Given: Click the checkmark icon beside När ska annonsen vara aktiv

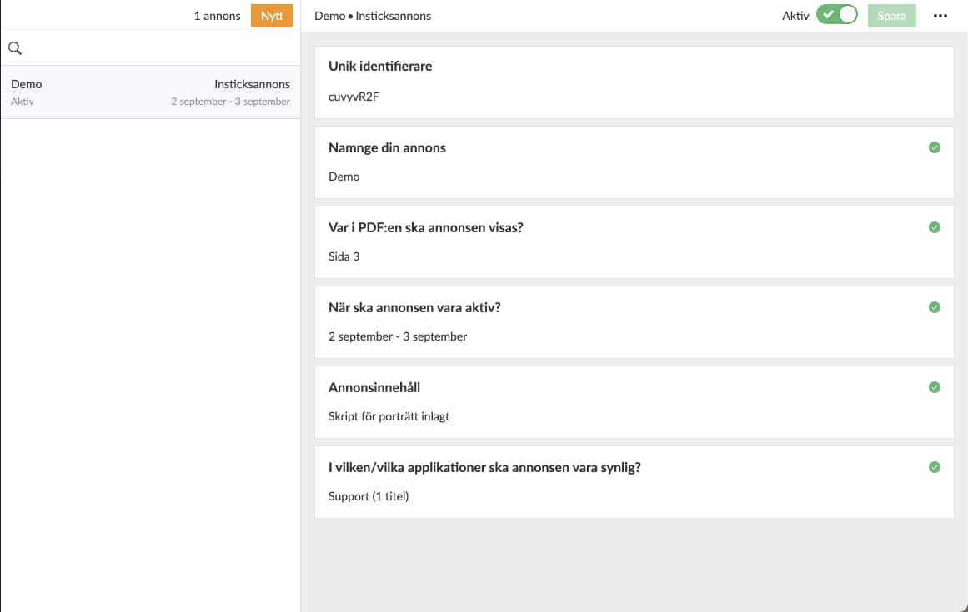Looking at the screenshot, I should tap(934, 307).
